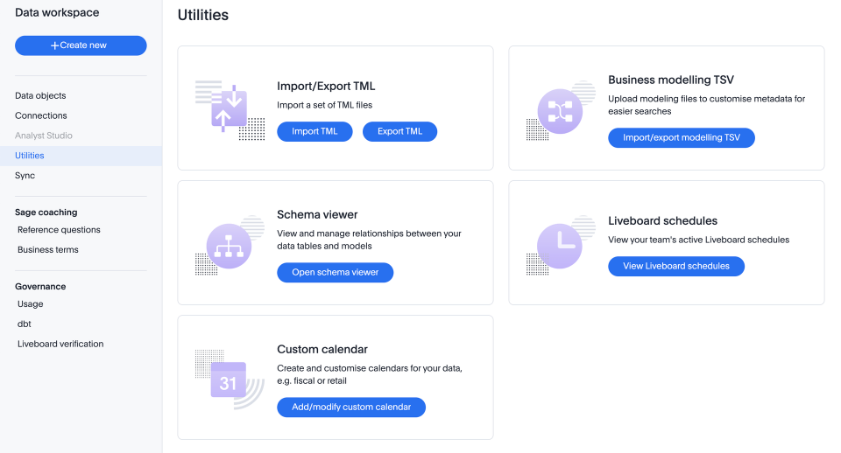Click the Liveboard schedules clock icon

[x=560, y=245]
